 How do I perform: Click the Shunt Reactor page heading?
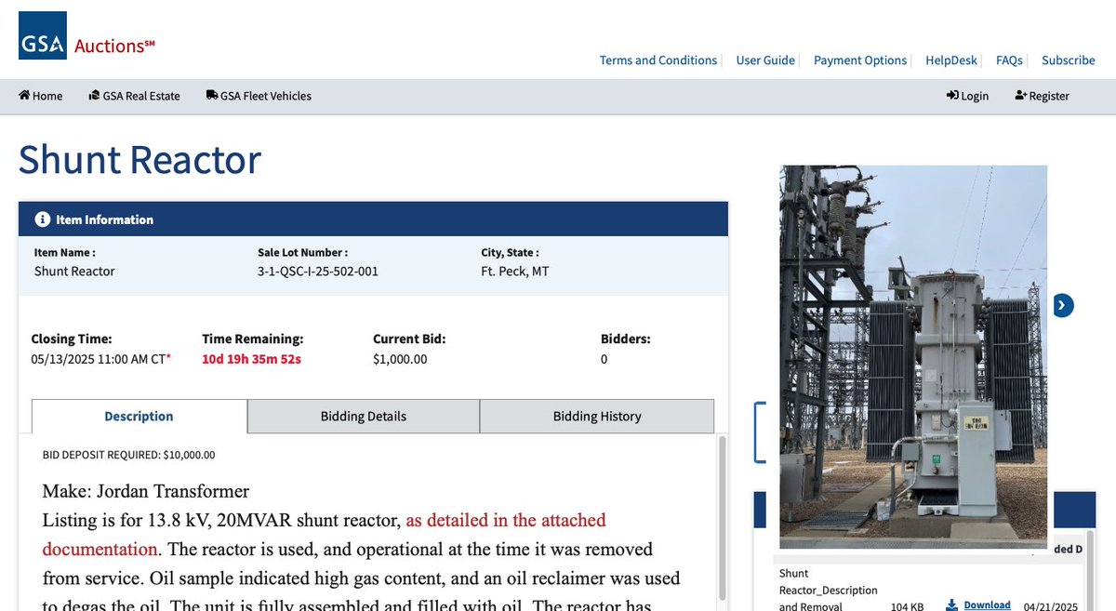tap(139, 159)
